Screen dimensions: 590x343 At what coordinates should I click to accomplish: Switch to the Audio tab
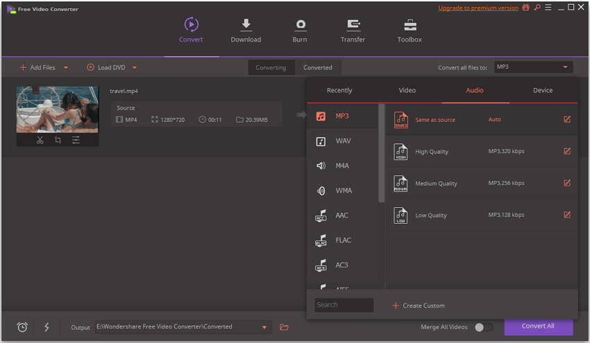(475, 90)
